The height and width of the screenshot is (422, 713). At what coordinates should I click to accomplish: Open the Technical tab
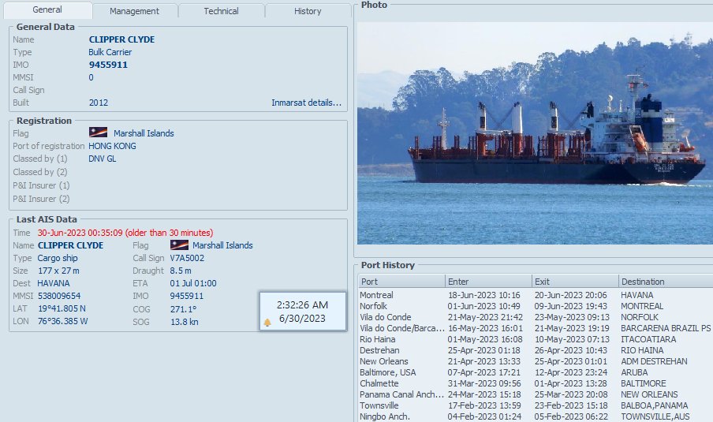tap(221, 11)
